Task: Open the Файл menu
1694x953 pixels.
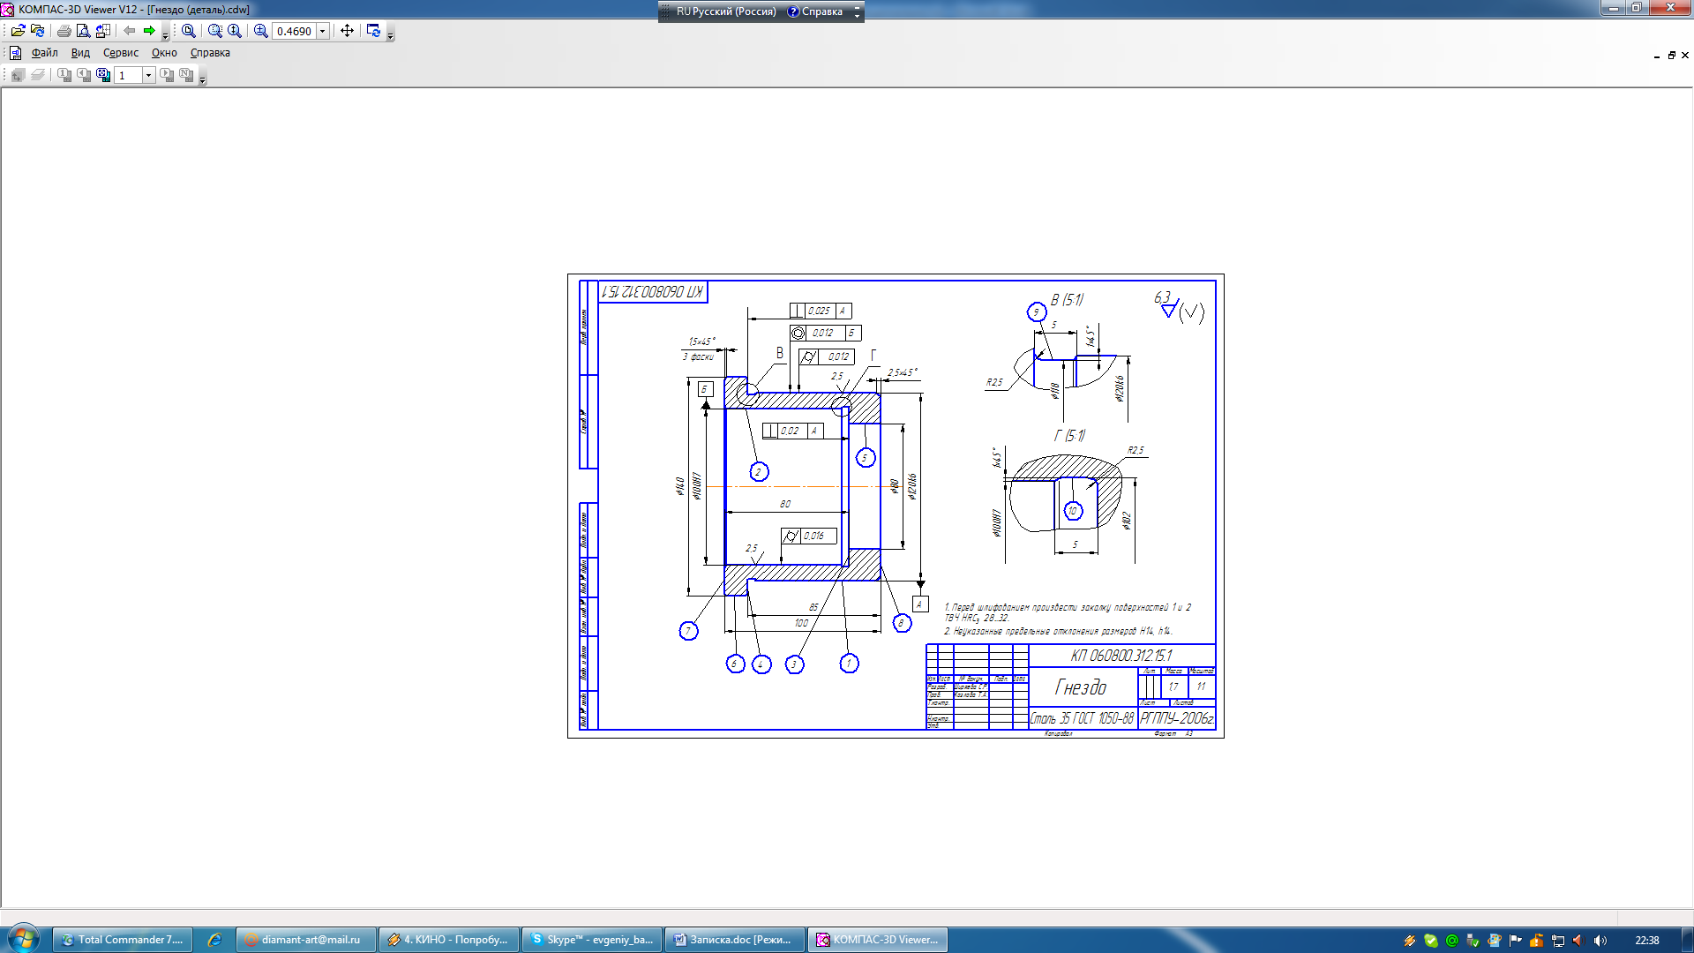Action: 44,53
